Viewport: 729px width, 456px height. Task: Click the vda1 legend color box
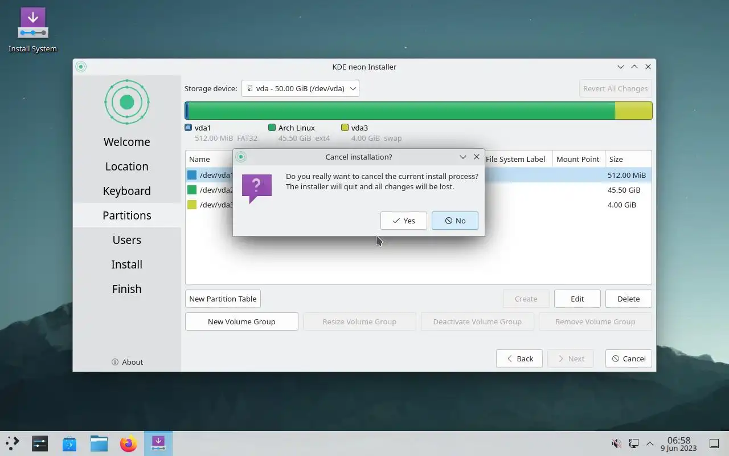(x=189, y=128)
